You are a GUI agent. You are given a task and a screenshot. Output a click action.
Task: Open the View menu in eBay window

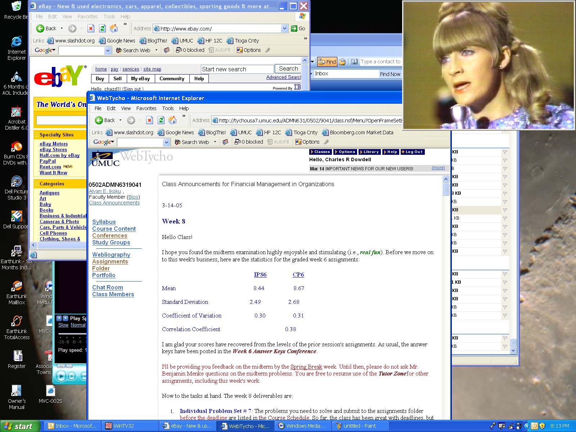coord(67,17)
